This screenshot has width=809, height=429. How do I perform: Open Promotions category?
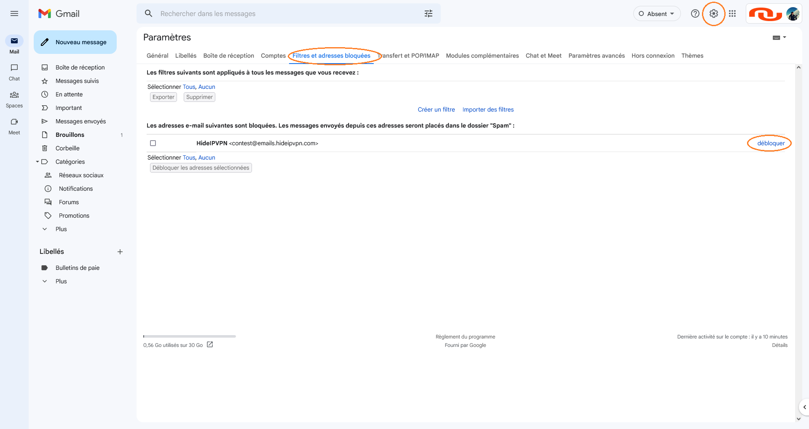[74, 216]
